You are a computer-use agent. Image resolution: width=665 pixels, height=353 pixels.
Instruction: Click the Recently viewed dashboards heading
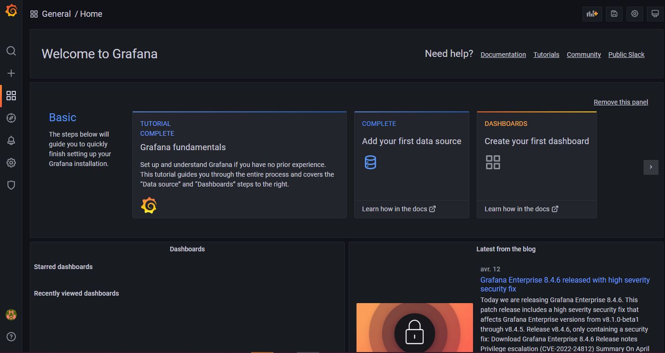(x=76, y=293)
